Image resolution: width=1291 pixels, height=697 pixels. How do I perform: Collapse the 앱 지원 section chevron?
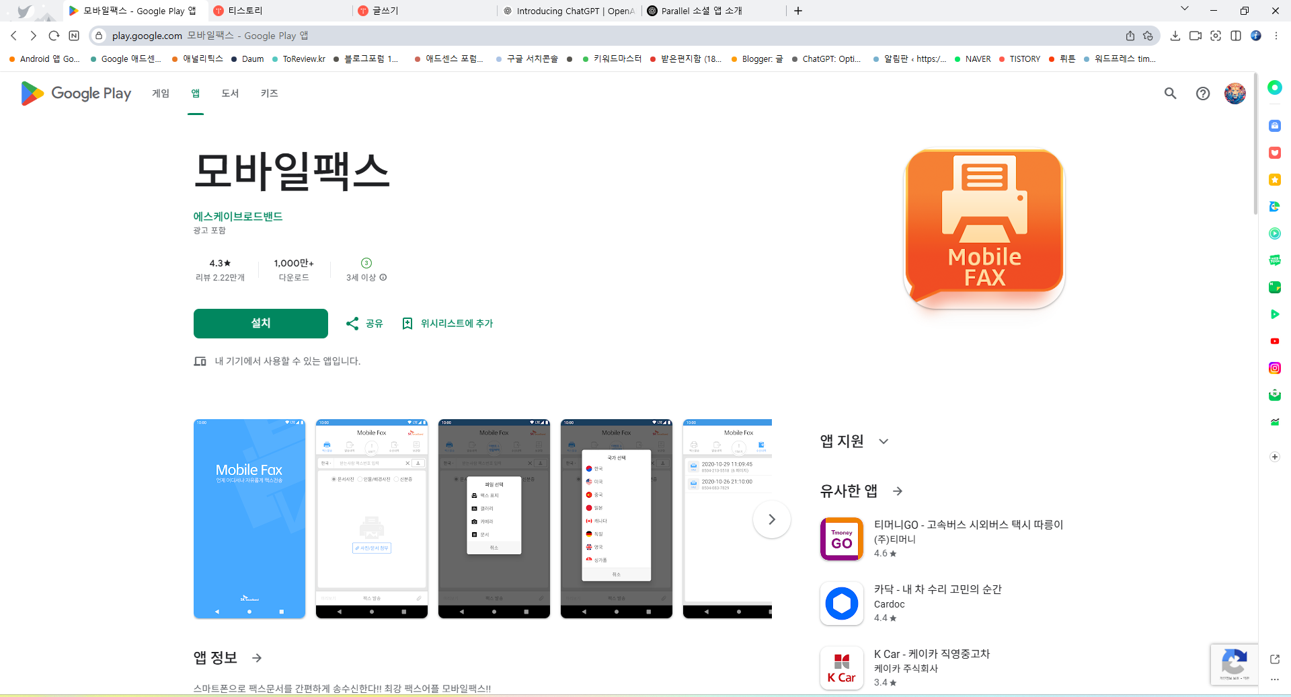pyautogui.click(x=883, y=441)
